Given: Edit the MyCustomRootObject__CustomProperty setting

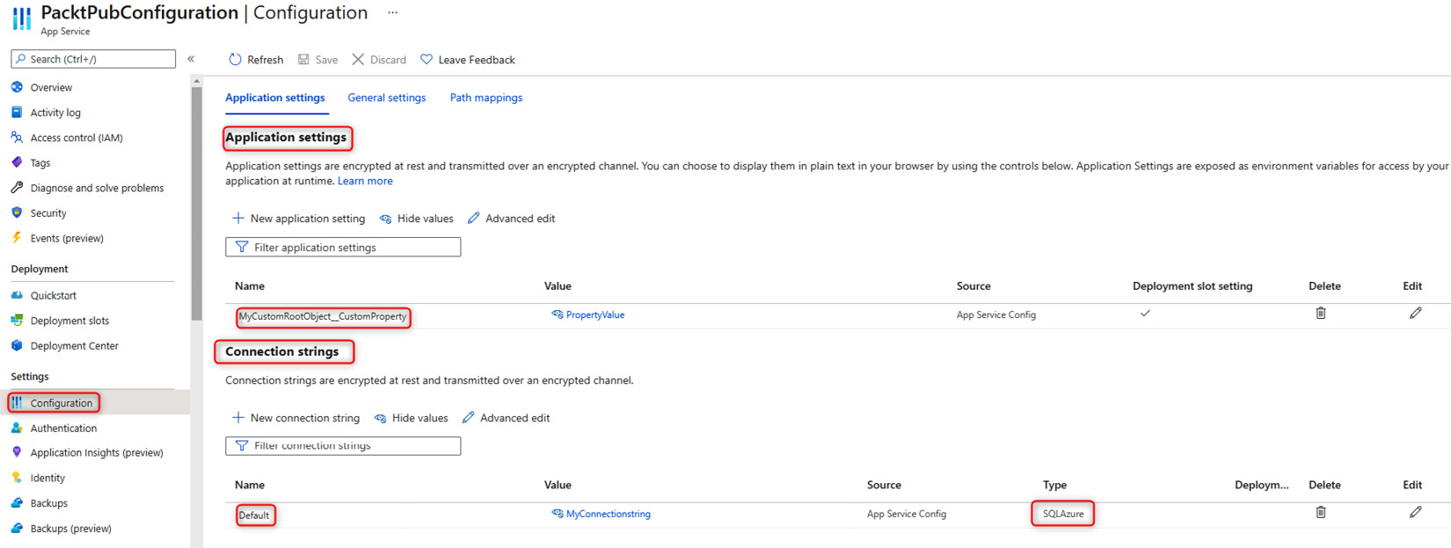Looking at the screenshot, I should point(1415,313).
